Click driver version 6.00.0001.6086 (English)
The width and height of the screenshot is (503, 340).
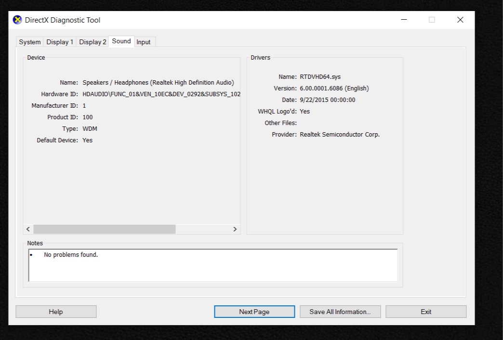(334, 88)
